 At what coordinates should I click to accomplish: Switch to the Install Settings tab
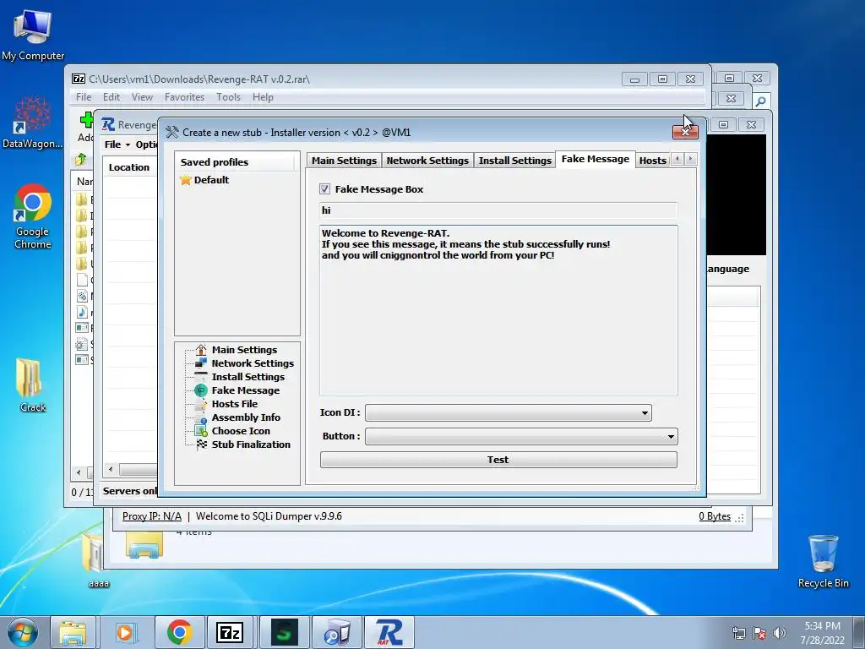[x=514, y=160]
